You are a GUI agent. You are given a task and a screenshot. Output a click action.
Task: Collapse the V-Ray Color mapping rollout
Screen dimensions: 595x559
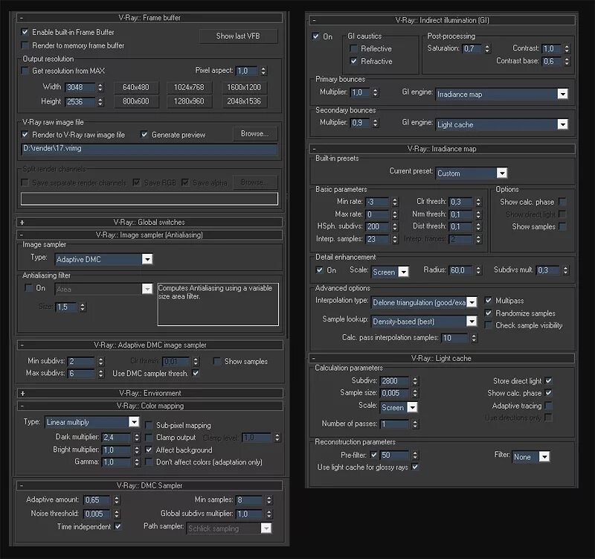coord(149,406)
